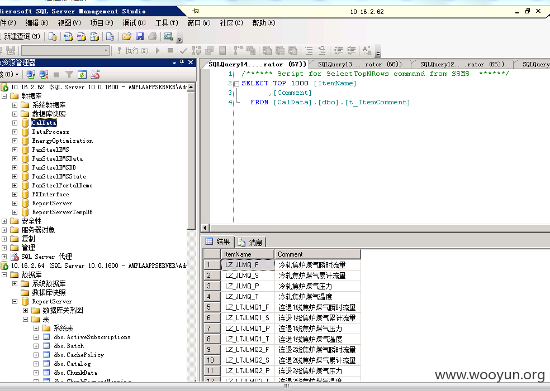Specify values for template parameters icon
The width and height of the screenshot is (550, 391).
point(367,51)
